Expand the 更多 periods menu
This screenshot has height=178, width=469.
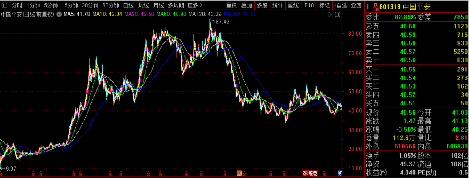[x=195, y=5]
